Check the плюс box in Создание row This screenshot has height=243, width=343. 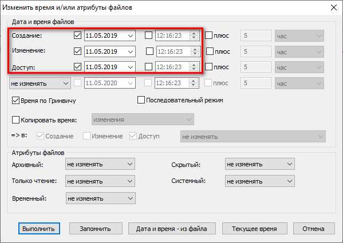[208, 35]
